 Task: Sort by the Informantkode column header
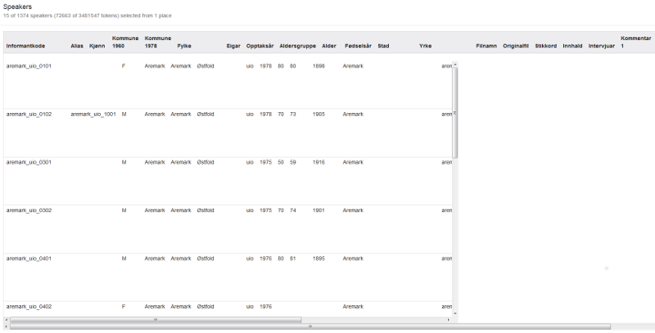tap(29, 46)
